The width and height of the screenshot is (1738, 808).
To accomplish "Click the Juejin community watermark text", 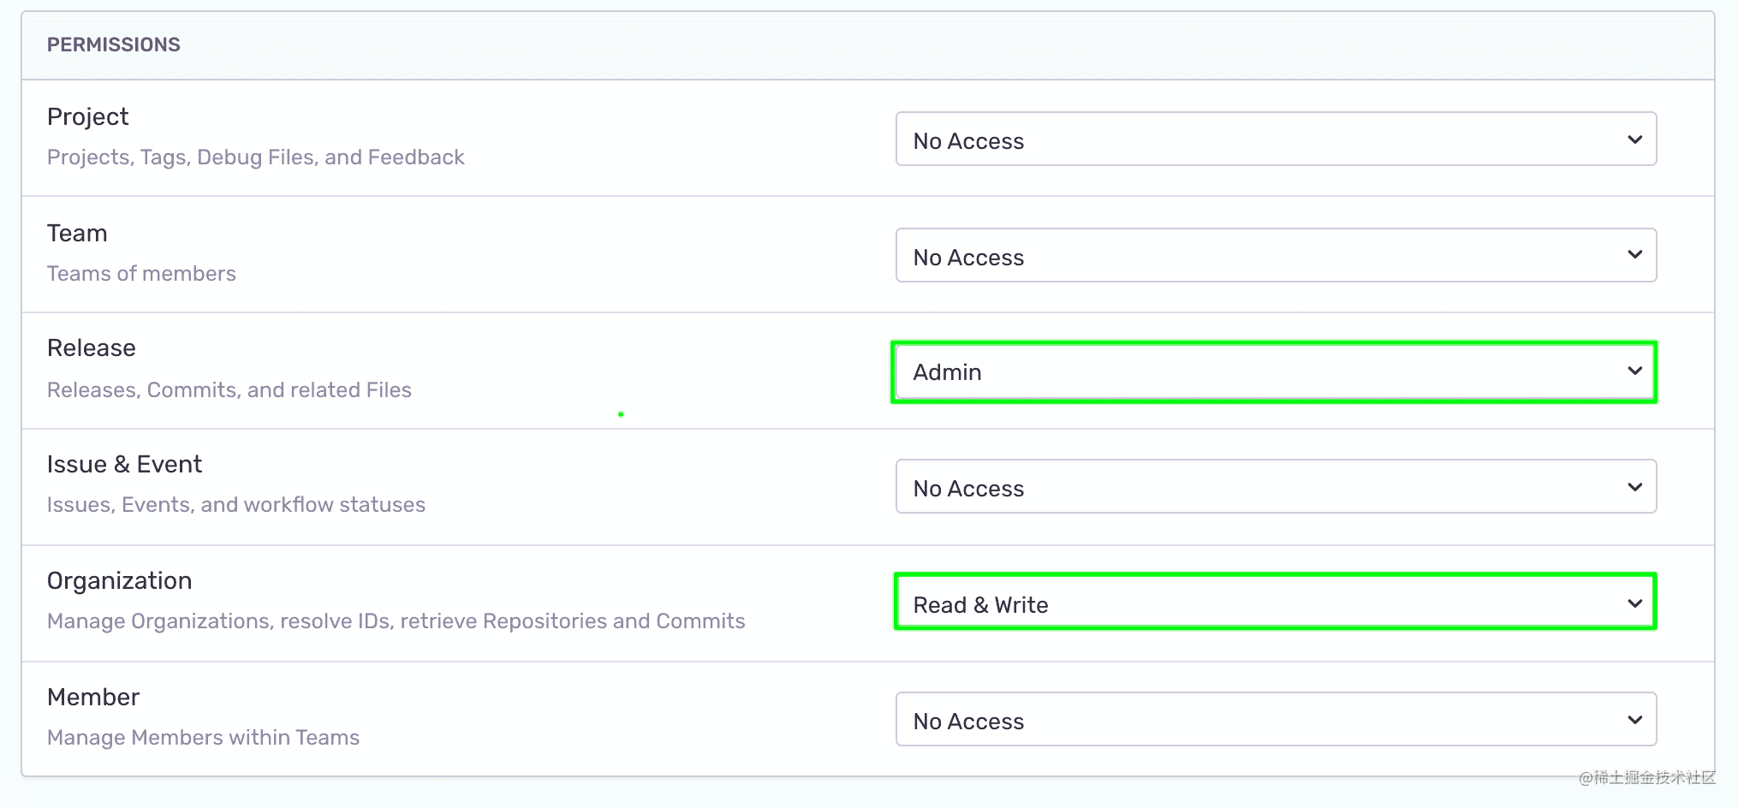I will (1646, 777).
